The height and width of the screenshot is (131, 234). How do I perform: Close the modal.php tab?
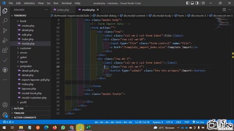click(x=98, y=10)
